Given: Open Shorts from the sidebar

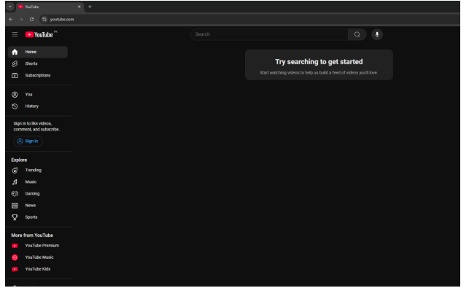Looking at the screenshot, I should [x=38, y=63].
